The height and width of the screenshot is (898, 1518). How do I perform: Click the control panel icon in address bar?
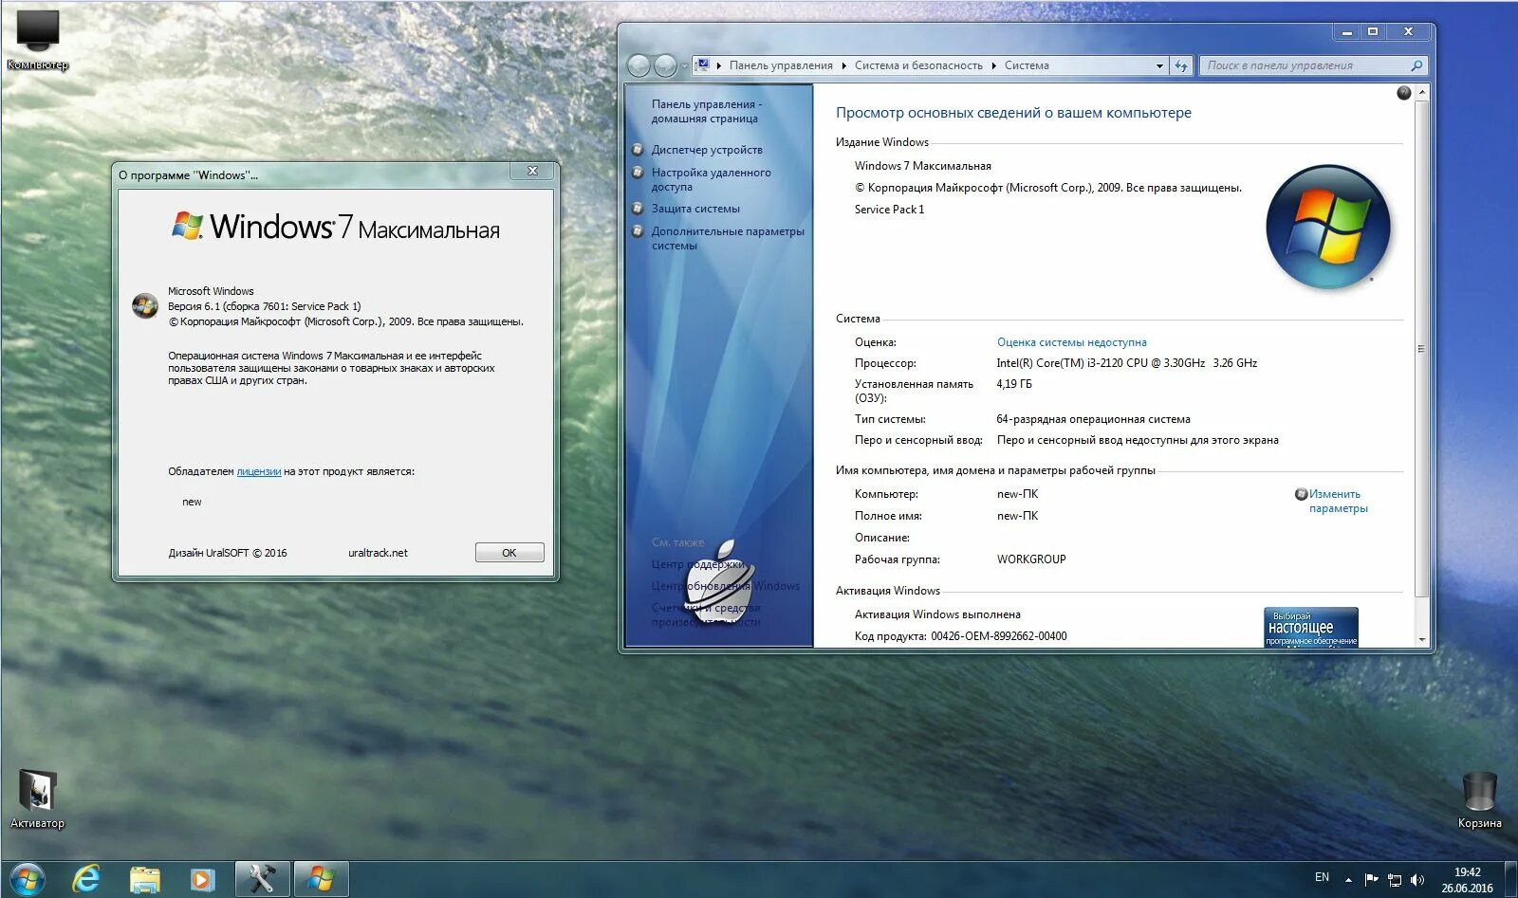point(702,65)
